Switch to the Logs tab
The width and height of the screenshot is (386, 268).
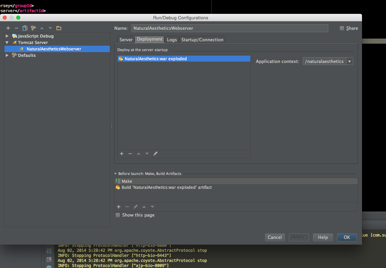tap(171, 39)
